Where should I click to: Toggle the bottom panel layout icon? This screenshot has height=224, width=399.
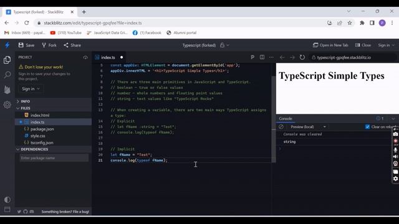click(x=7, y=210)
